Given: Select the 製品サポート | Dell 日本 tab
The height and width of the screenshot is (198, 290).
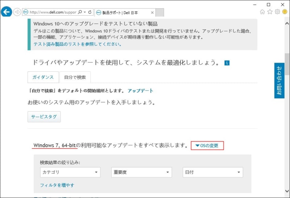Looking at the screenshot, I should tap(125, 13).
